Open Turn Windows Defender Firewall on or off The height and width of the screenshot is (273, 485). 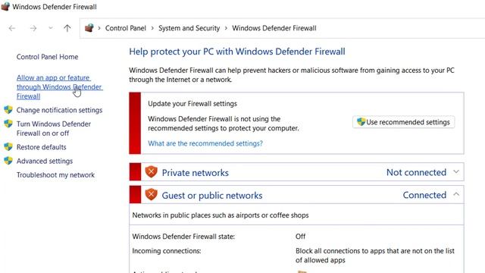point(54,128)
